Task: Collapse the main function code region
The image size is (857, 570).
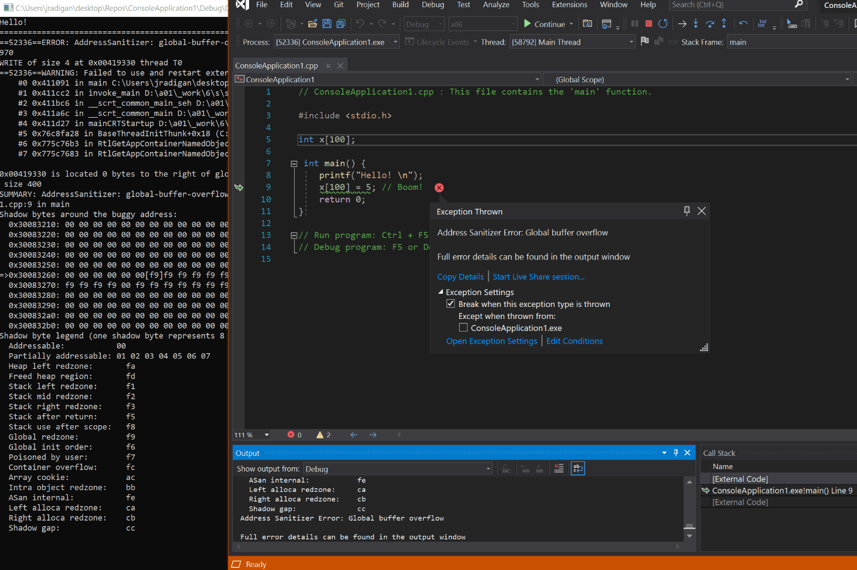Action: pyautogui.click(x=293, y=163)
